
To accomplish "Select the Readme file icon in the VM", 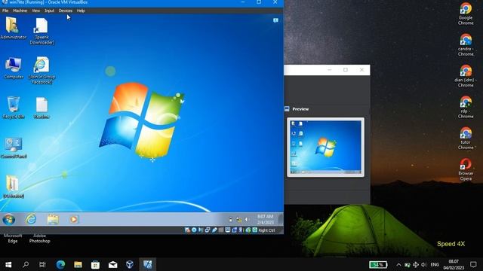I will tap(42, 108).
